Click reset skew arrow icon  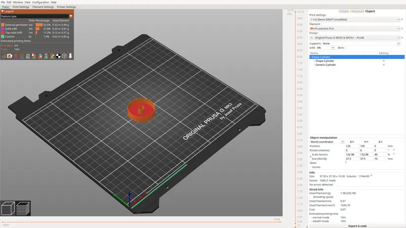tap(346, 162)
